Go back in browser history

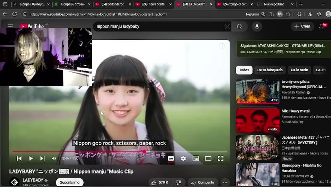pos(5,14)
